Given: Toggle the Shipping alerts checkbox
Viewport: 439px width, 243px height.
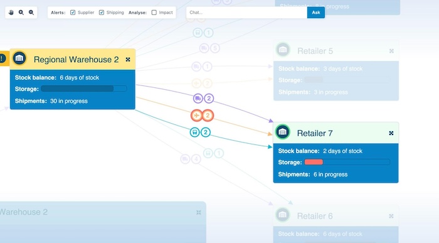Looking at the screenshot, I should tap(102, 13).
